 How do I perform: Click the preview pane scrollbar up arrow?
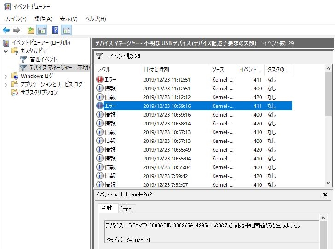[x=323, y=218]
